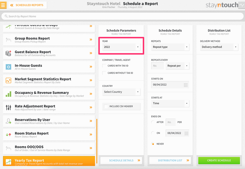
Task: Open the Repeat type dropdown
Action: coord(170,47)
